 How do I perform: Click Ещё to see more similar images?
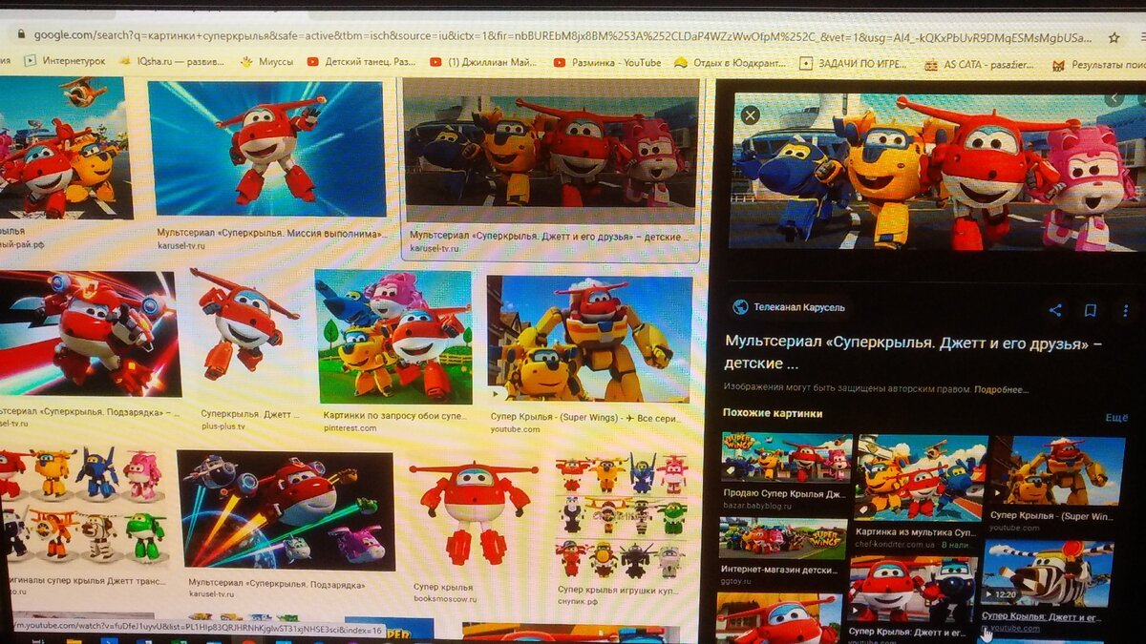point(1116,417)
